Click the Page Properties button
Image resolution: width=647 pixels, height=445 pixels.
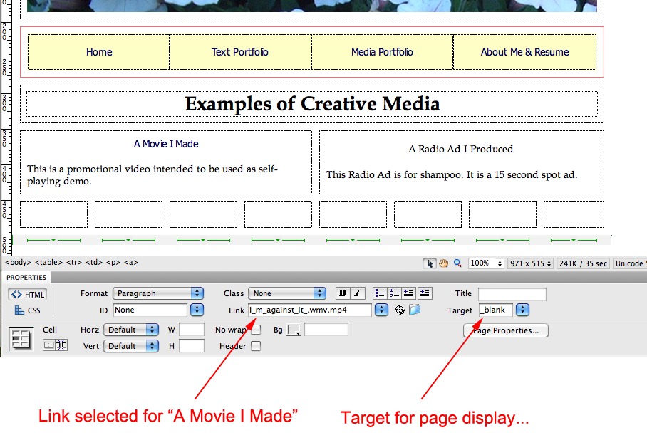pyautogui.click(x=506, y=330)
